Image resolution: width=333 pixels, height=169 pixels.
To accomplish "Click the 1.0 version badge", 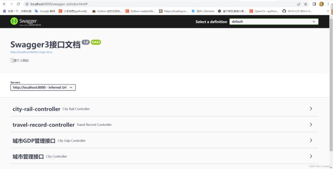I will [x=86, y=42].
